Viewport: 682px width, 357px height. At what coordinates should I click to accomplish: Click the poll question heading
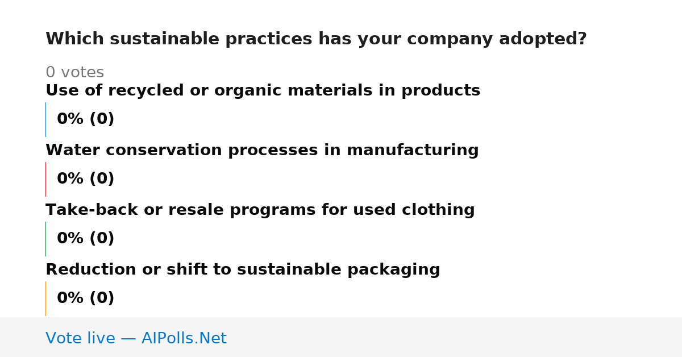pyautogui.click(x=316, y=39)
